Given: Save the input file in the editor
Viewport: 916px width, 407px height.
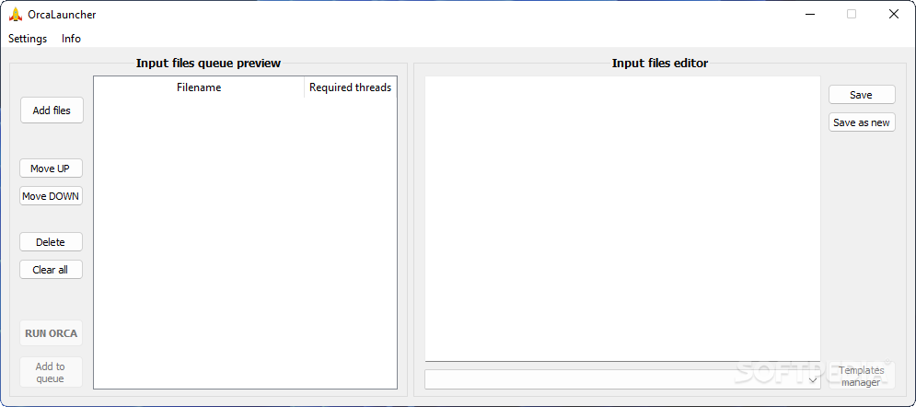Looking at the screenshot, I should click(862, 95).
